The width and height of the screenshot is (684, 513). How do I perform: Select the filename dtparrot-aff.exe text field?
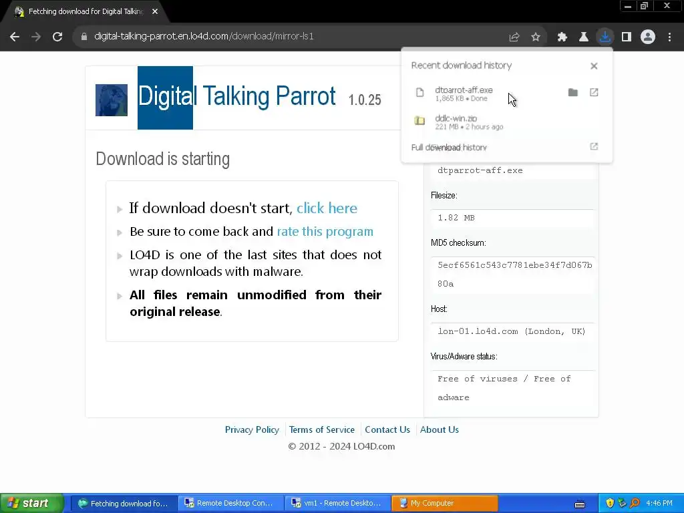pos(512,170)
